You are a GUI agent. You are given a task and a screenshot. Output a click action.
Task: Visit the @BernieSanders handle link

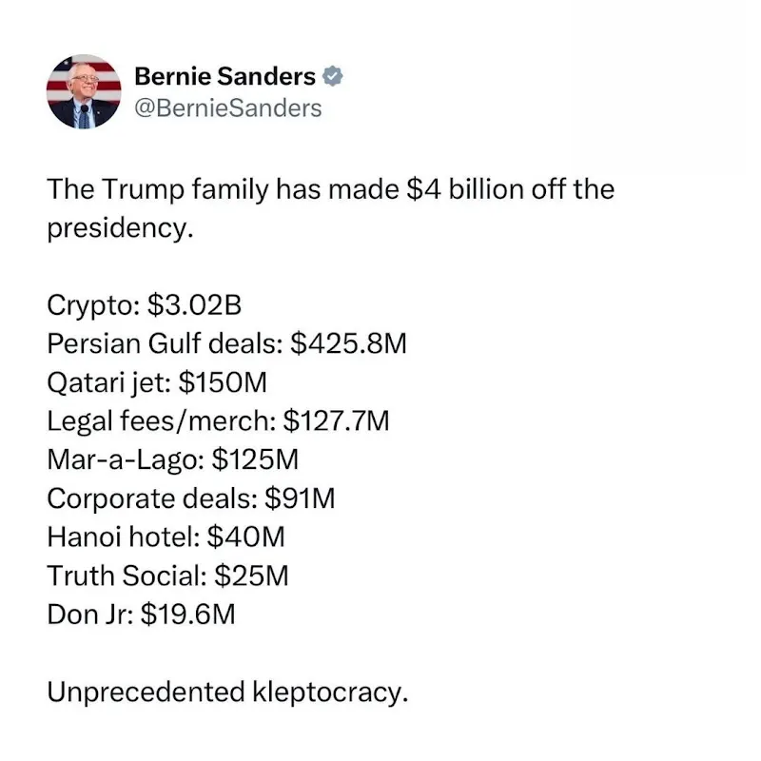pyautogui.click(x=228, y=108)
